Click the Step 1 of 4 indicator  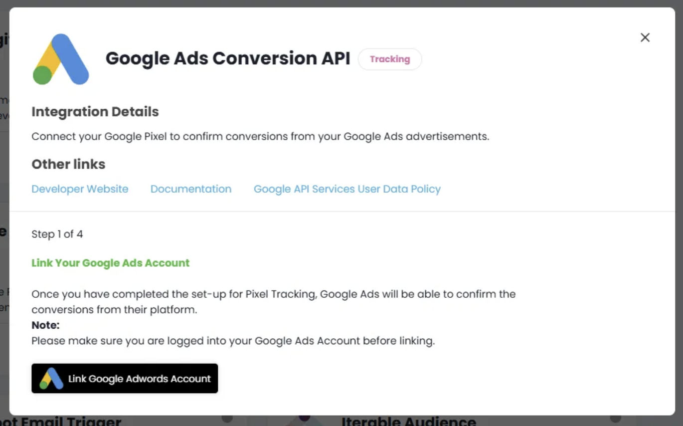tap(57, 234)
